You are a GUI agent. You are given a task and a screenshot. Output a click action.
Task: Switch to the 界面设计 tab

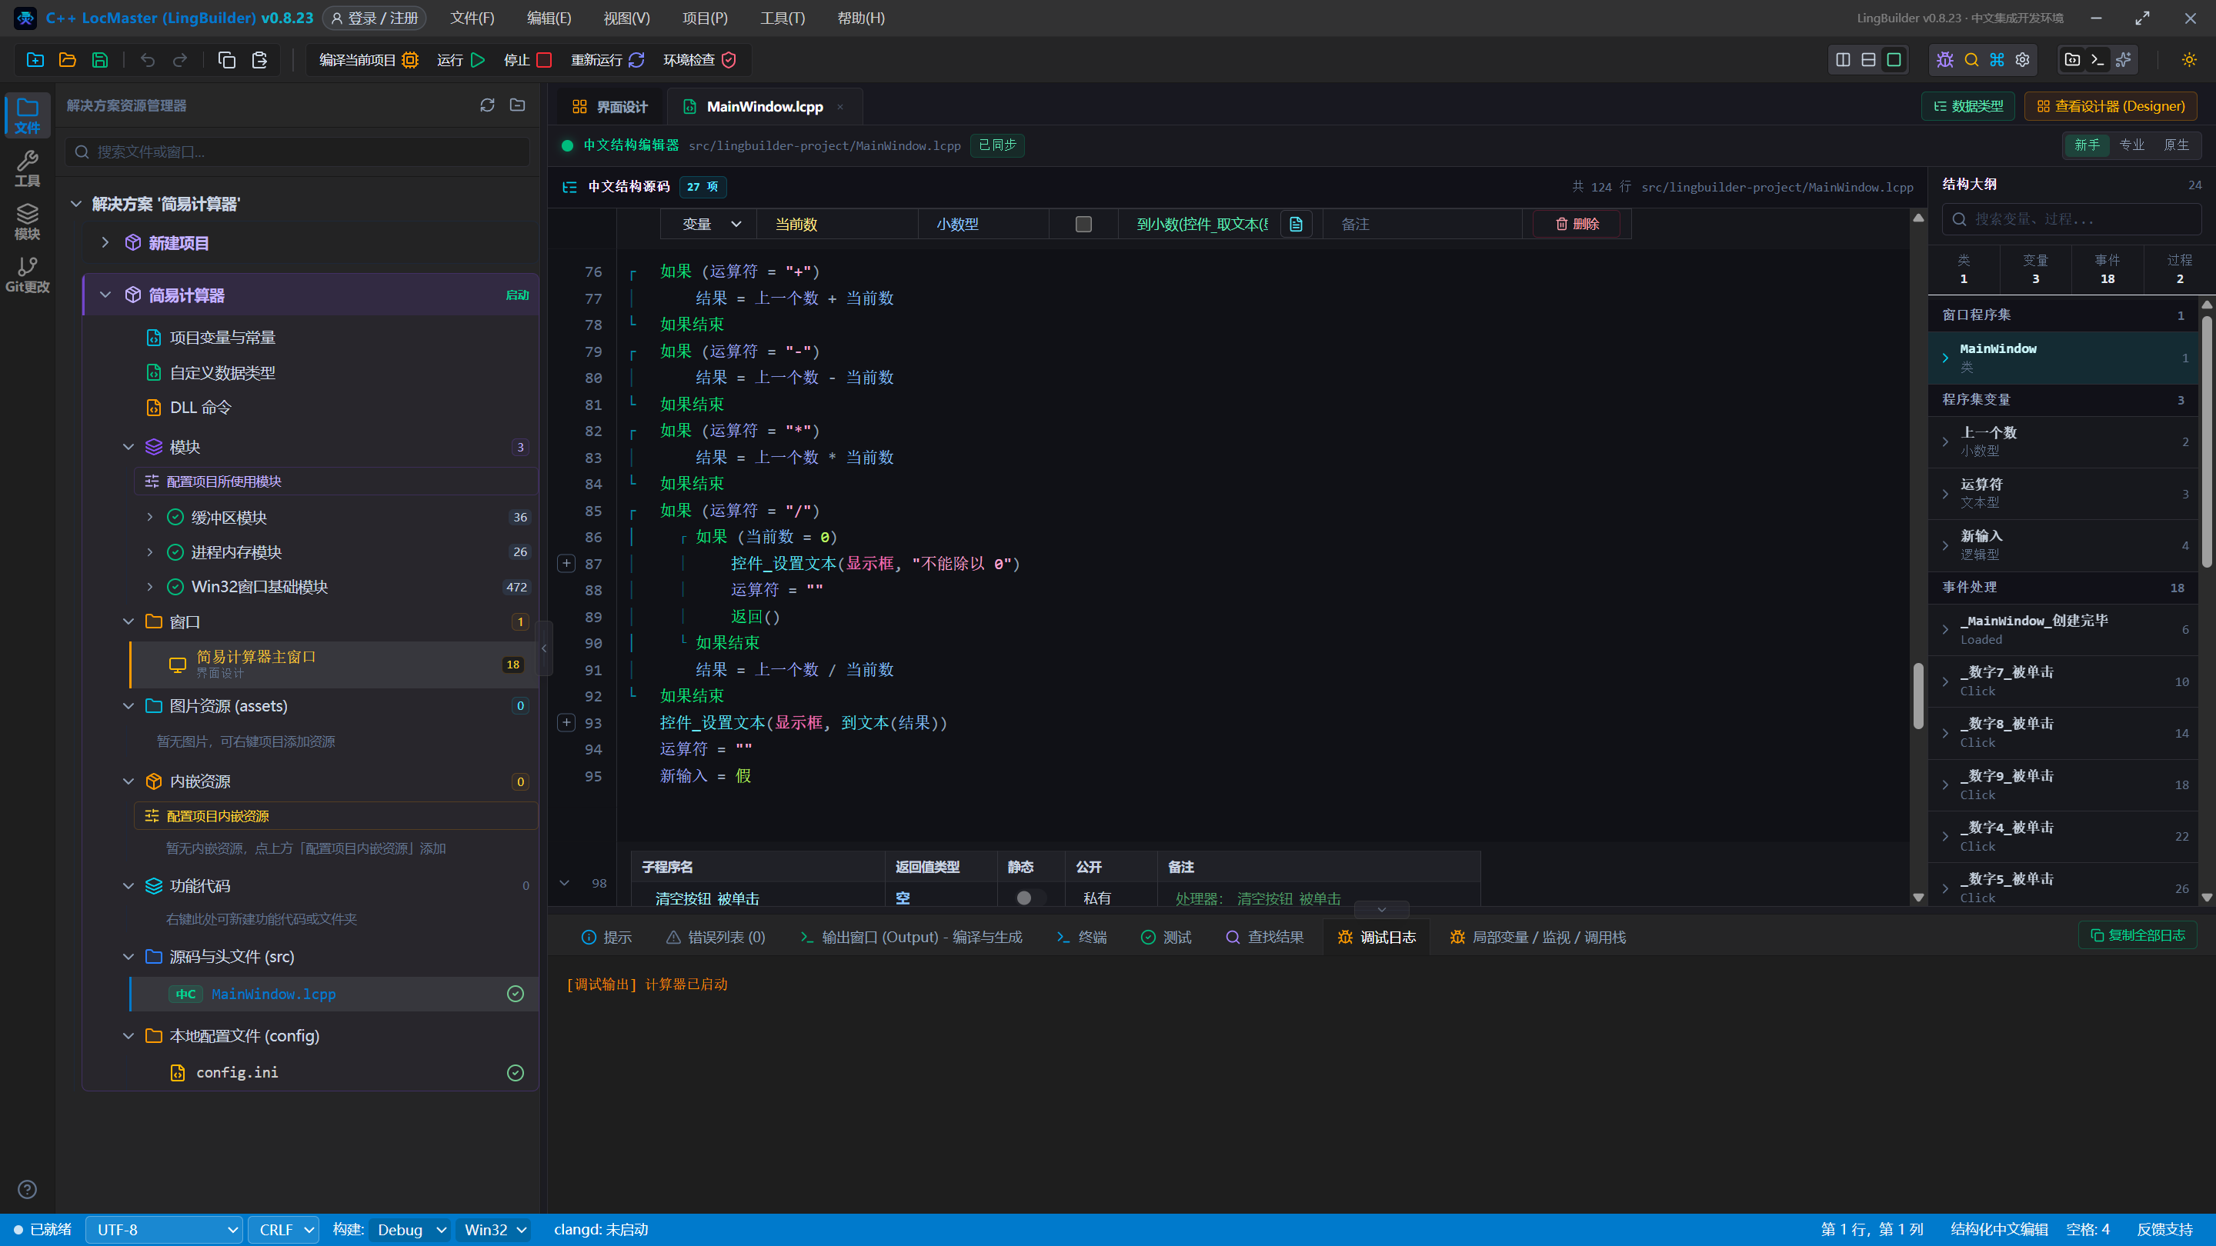[x=610, y=107]
